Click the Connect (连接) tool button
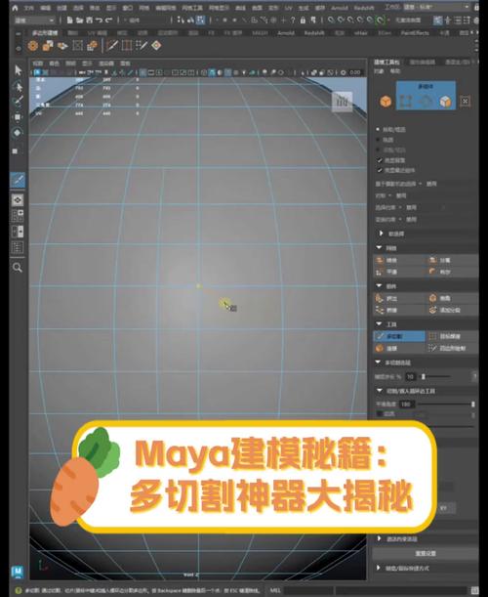 398,349
